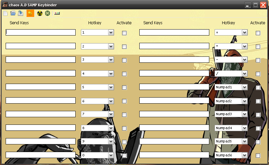269x165 pixels.
Task: Expand the Numpad4 hotkey combo box
Action: 244,128
